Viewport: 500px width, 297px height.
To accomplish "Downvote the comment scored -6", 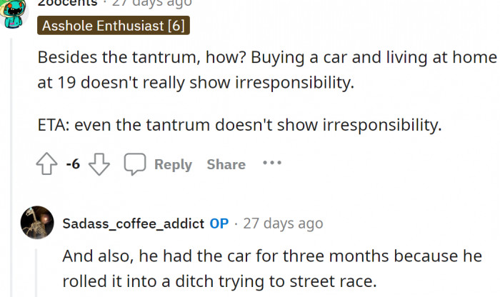I will pyautogui.click(x=99, y=164).
